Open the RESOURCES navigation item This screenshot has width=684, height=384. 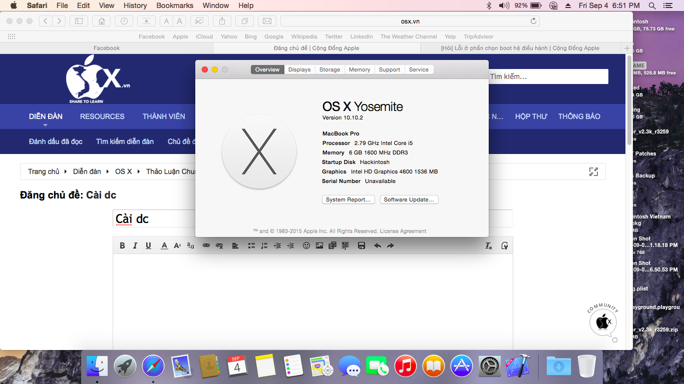click(102, 116)
